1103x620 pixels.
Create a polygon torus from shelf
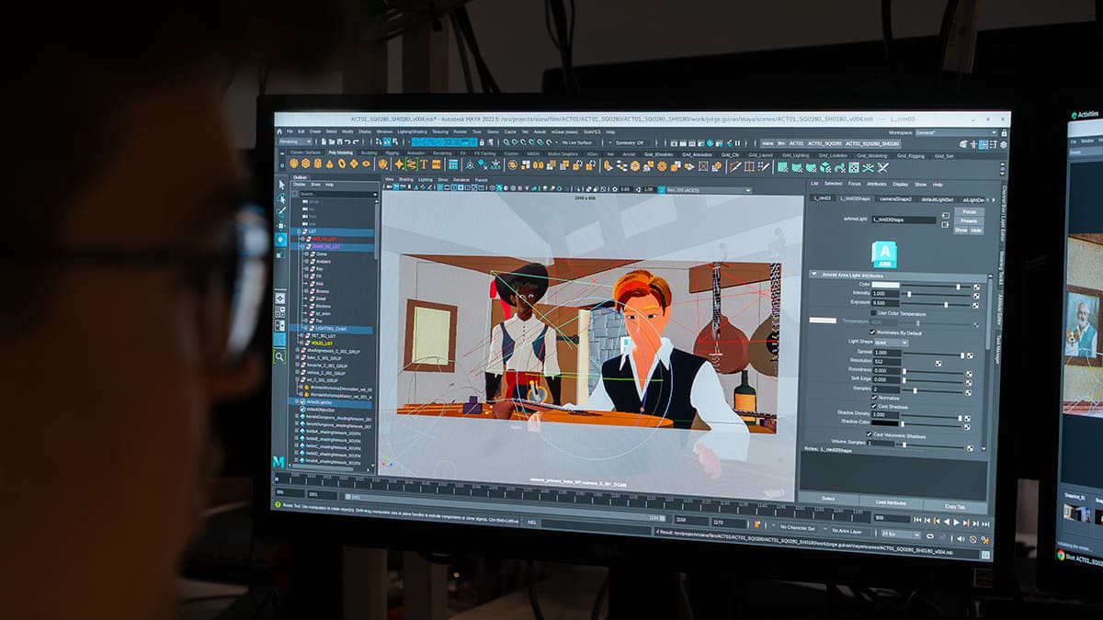[x=342, y=163]
